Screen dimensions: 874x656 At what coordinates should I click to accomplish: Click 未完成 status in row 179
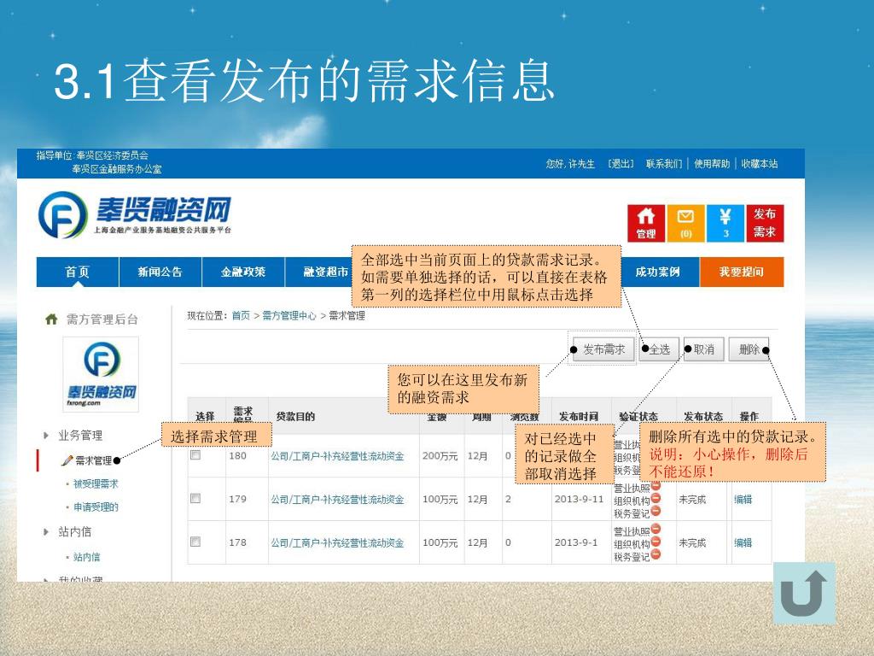(692, 499)
